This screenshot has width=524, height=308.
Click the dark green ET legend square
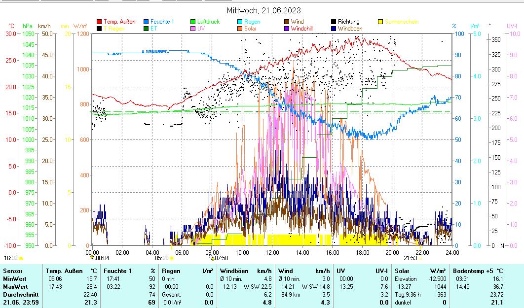pos(147,29)
